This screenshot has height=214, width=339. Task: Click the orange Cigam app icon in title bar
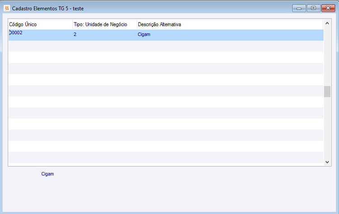(7, 8)
